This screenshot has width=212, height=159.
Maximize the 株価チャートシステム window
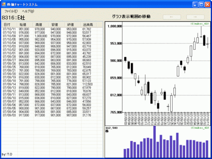coord(201,5)
